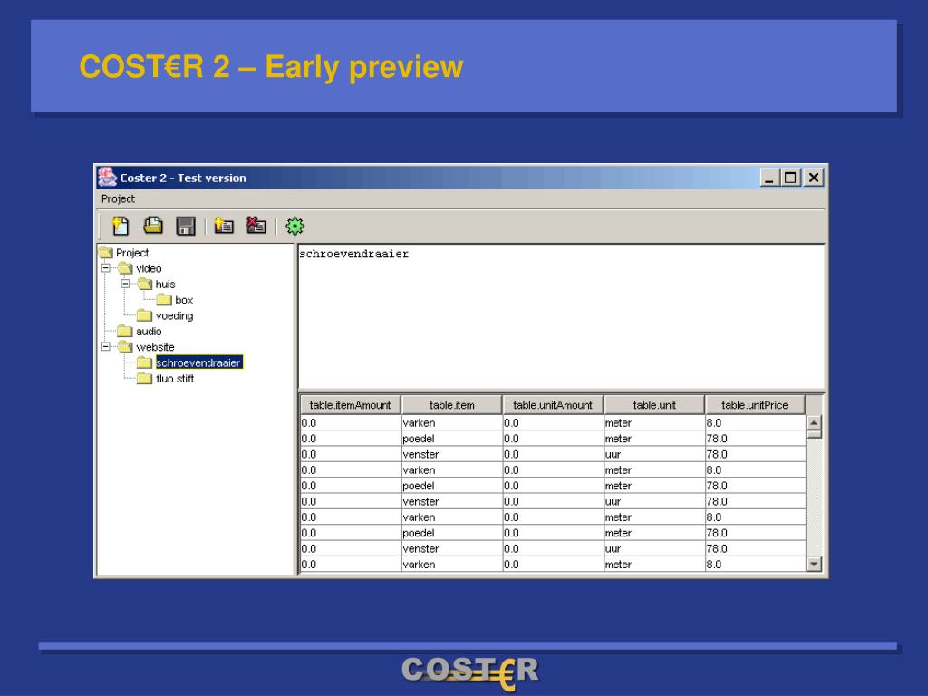The height and width of the screenshot is (696, 928).
Task: Select the audio folder
Action: 149,332
